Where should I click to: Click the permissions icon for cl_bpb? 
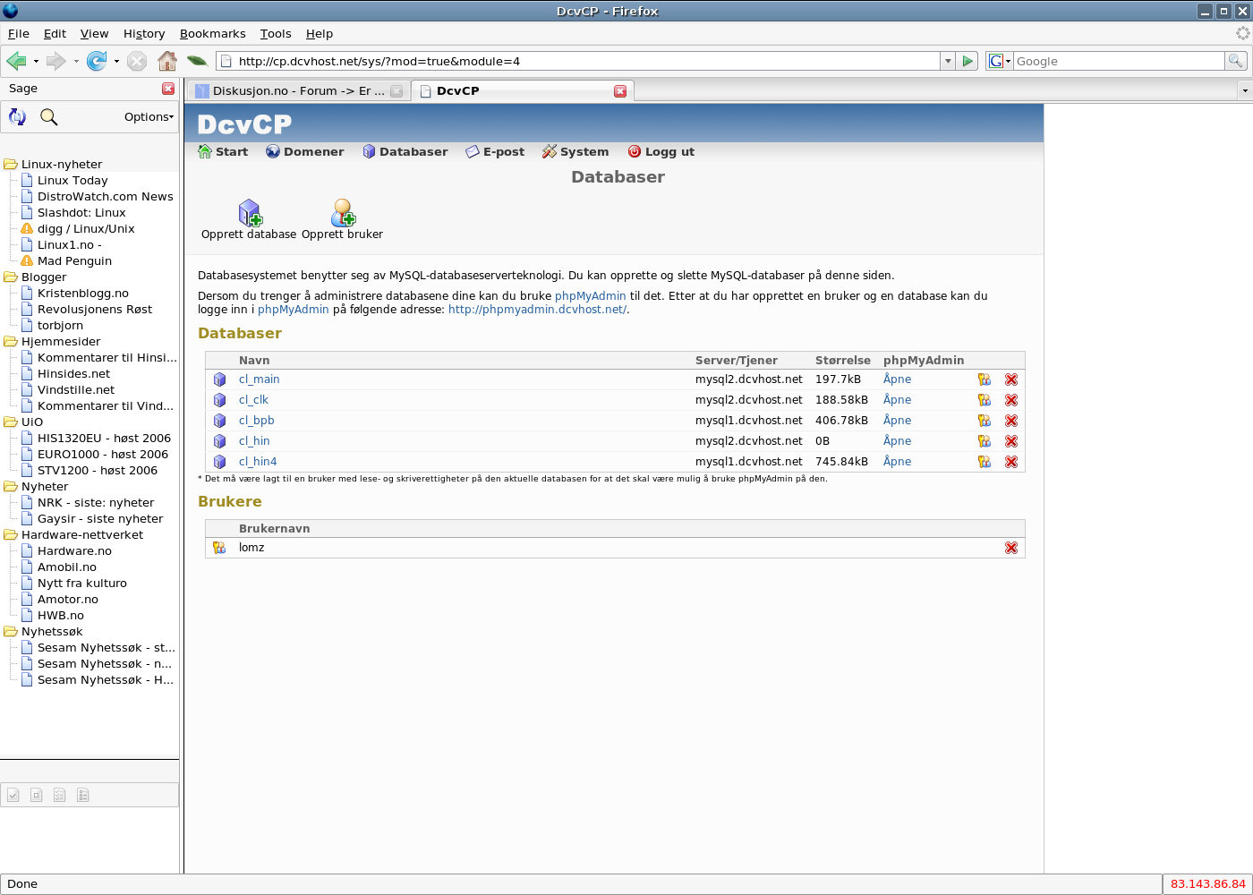(984, 421)
